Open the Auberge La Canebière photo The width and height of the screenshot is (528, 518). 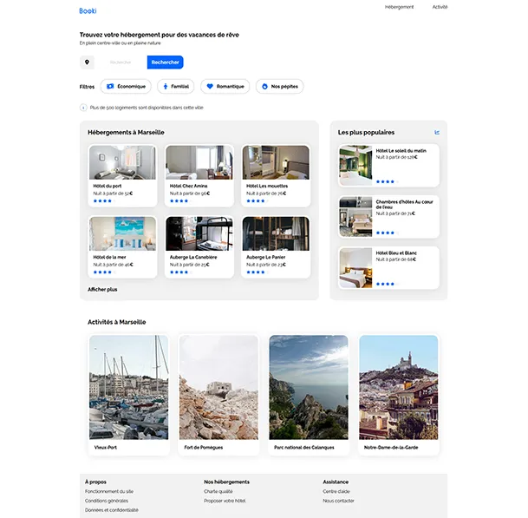click(199, 233)
